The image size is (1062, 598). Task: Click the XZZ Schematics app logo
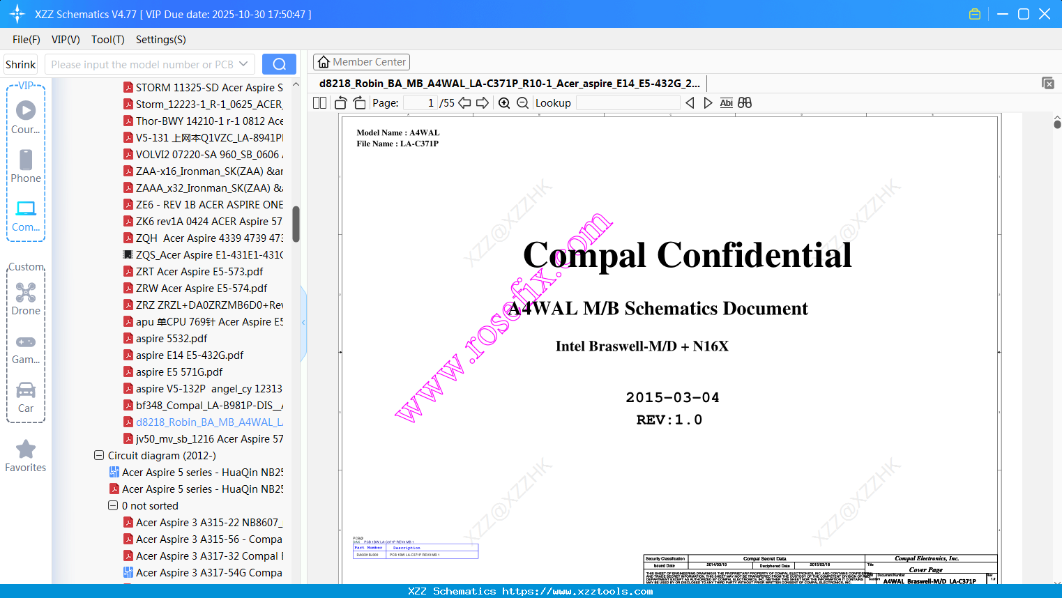(x=17, y=14)
